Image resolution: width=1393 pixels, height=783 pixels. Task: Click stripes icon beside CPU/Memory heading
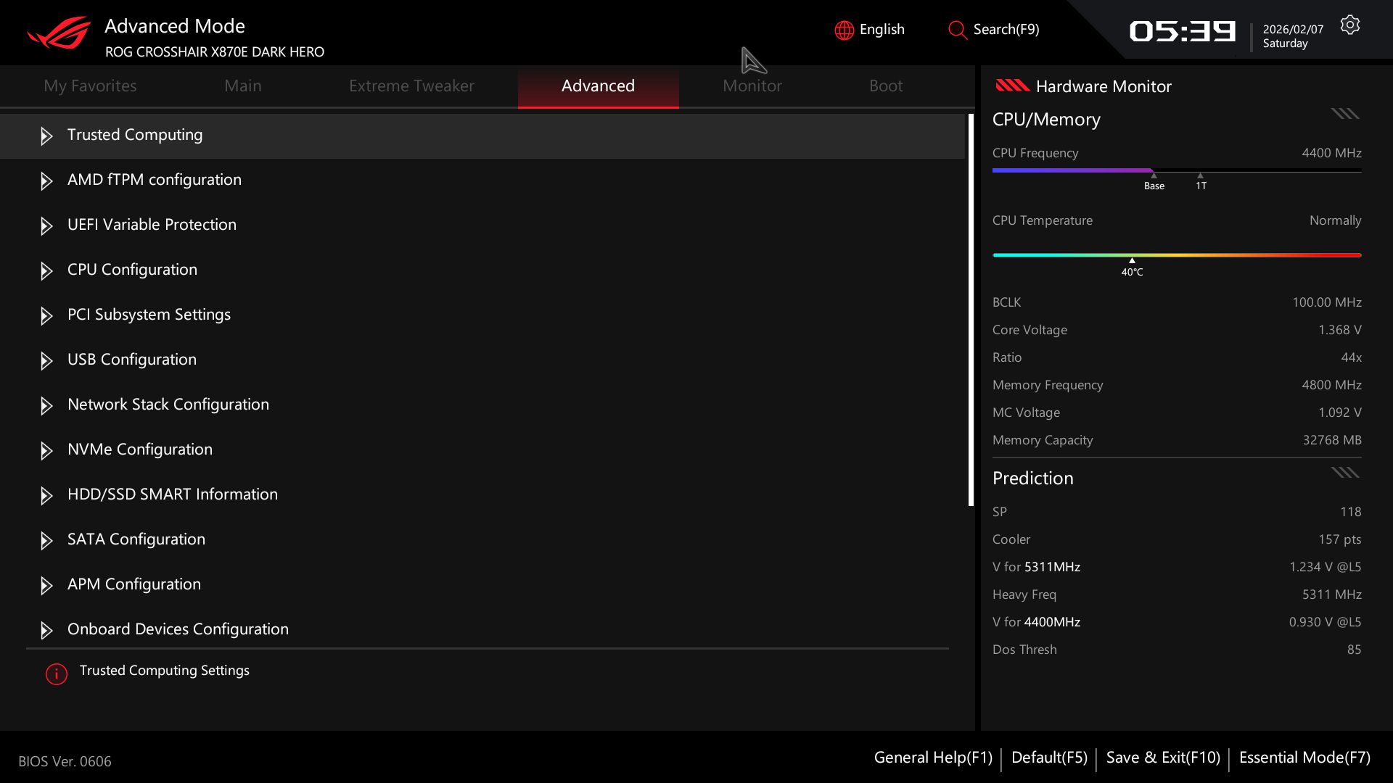pos(1344,114)
